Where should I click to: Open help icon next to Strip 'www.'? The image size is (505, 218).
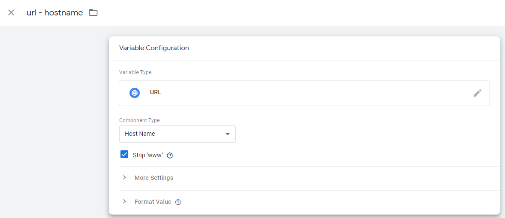170,155
